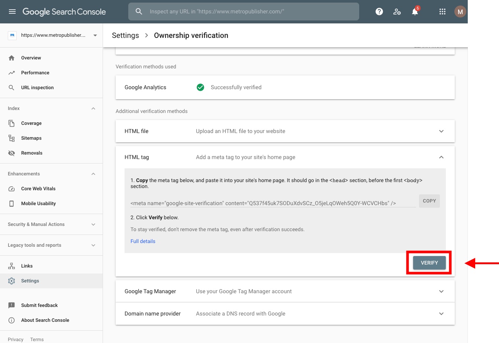Click the Performance trend-line icon

12,73
